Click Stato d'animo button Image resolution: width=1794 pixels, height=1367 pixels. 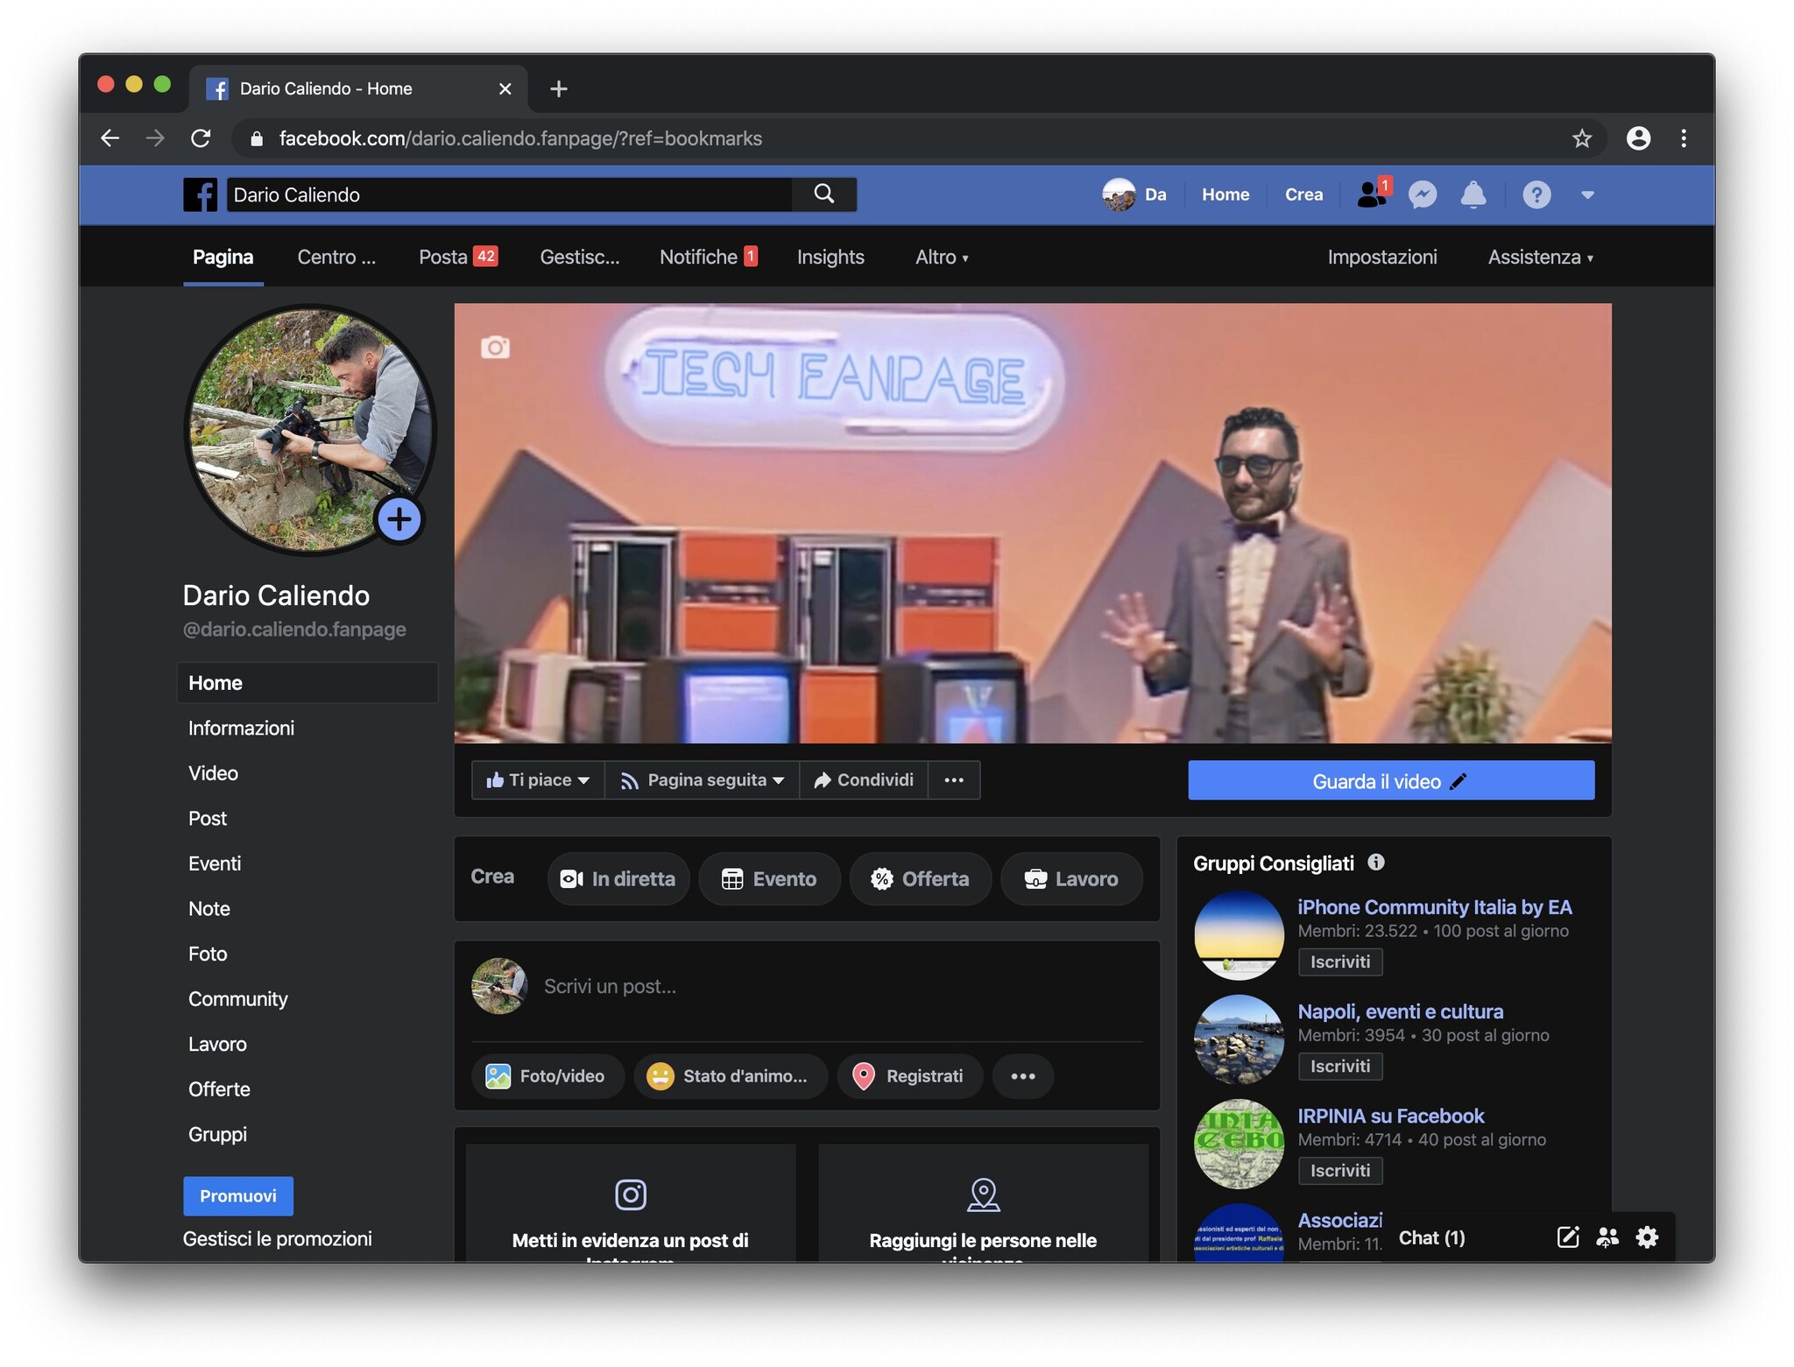coord(731,1075)
